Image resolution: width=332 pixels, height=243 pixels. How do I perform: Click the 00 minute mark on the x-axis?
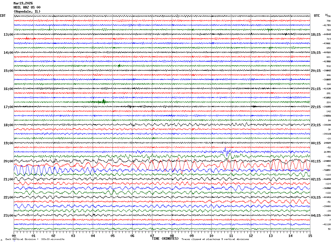14,236
